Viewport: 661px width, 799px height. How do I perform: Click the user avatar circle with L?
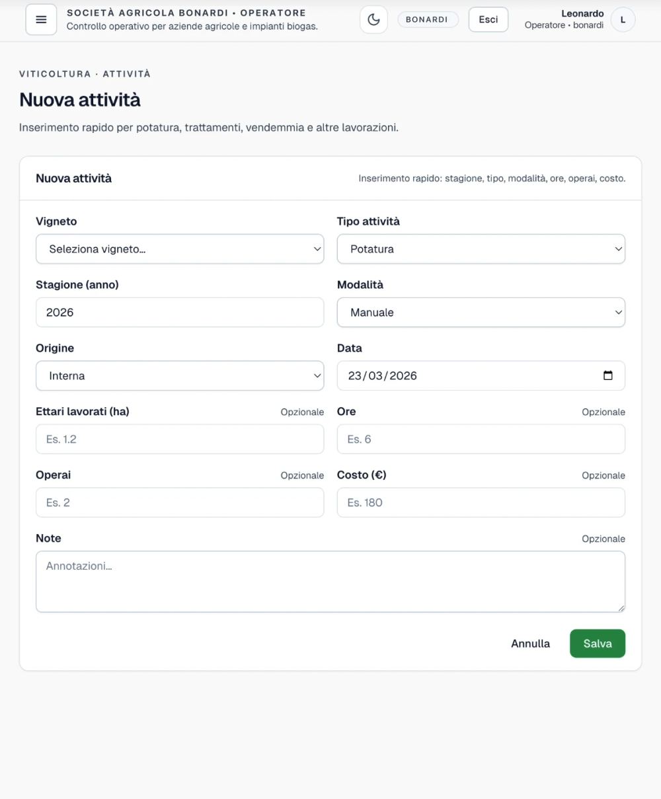point(623,20)
